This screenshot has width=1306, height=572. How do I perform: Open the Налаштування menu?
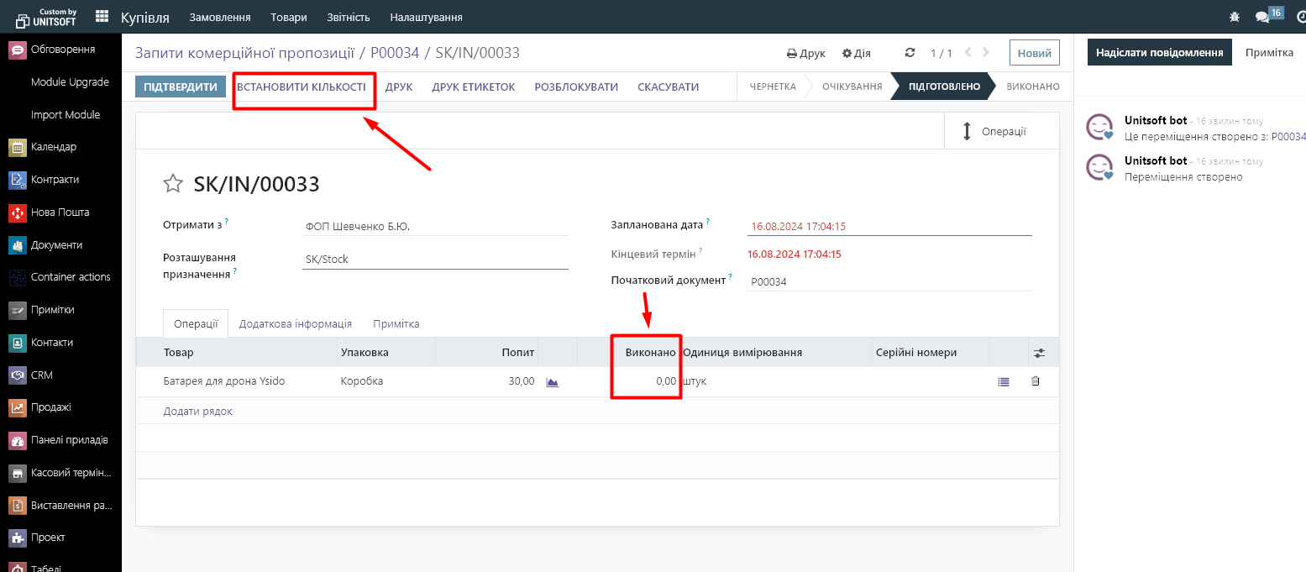[x=426, y=17]
